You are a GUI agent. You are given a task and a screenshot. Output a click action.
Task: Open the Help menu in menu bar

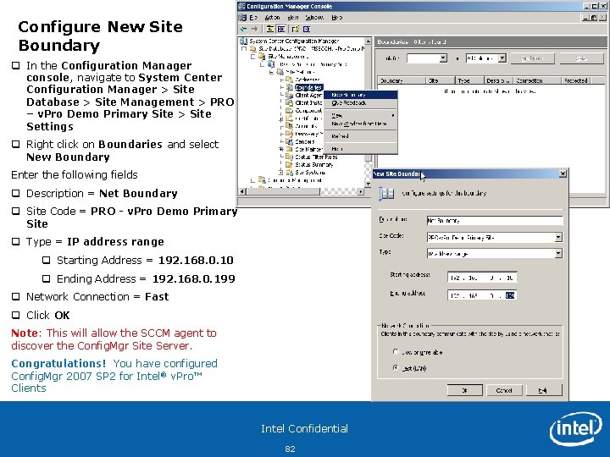point(337,18)
